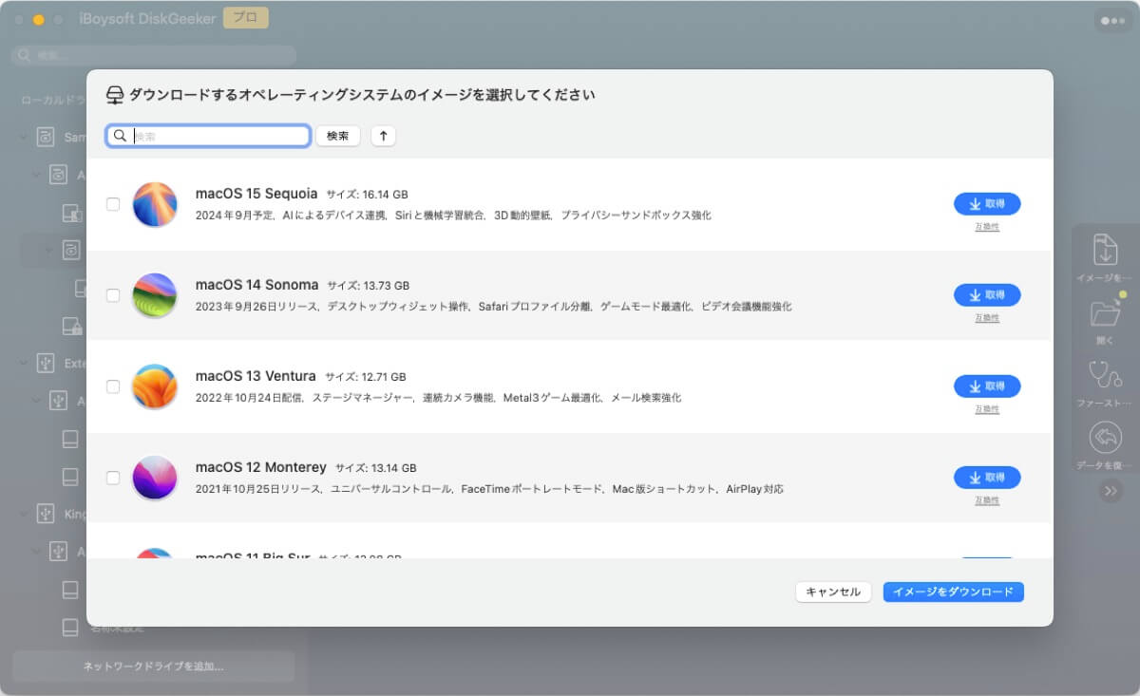Viewport: 1140px width, 696px height.
Task: Select the macOS 12 Monterey checkbox
Action: tap(113, 478)
